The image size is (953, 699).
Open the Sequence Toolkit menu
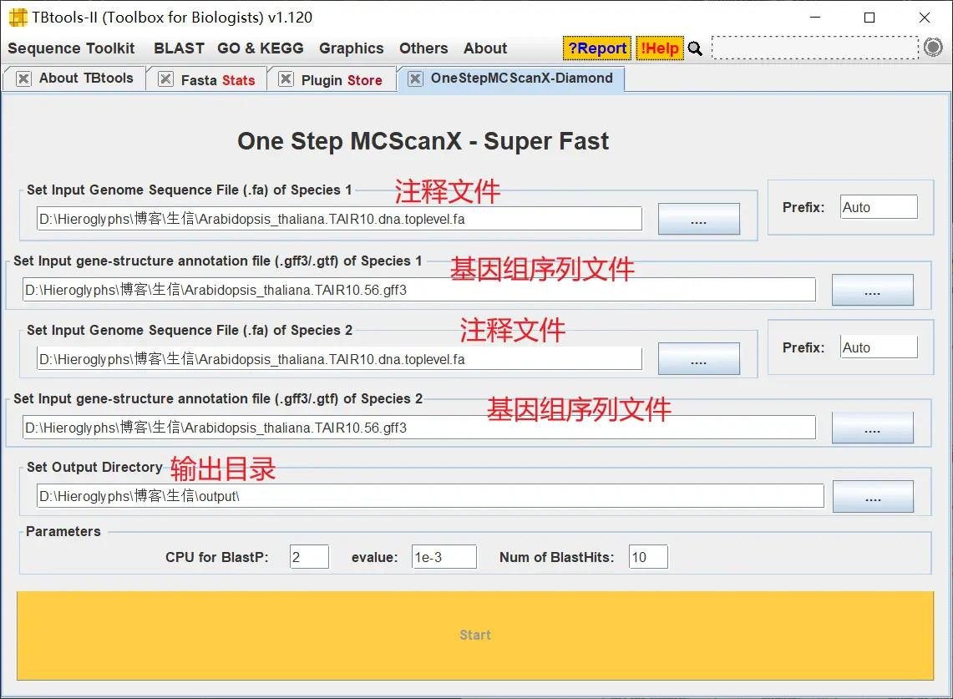(x=71, y=48)
